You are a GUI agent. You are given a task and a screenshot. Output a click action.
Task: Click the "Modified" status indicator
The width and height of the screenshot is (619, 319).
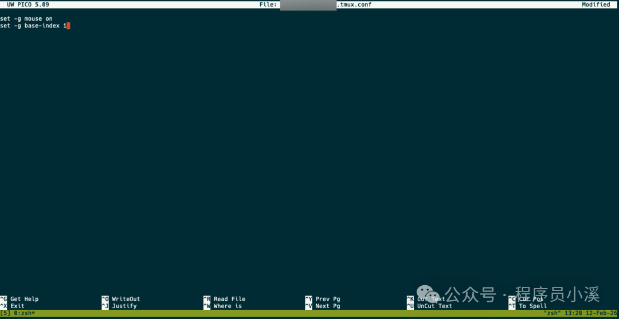(596, 5)
